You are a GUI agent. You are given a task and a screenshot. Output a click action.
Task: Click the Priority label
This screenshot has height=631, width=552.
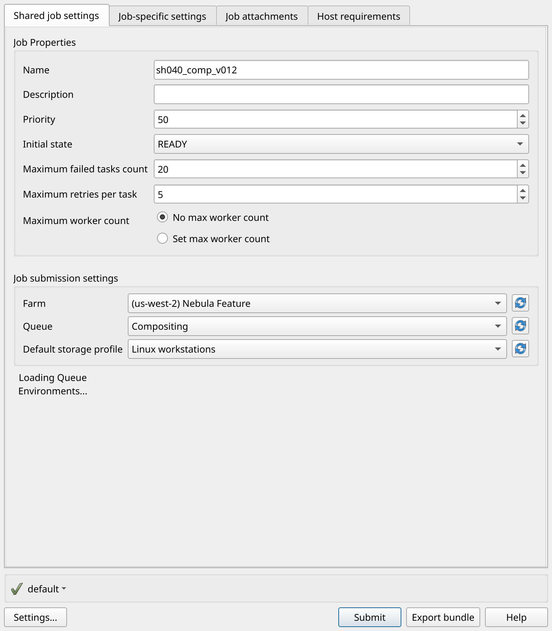click(39, 119)
